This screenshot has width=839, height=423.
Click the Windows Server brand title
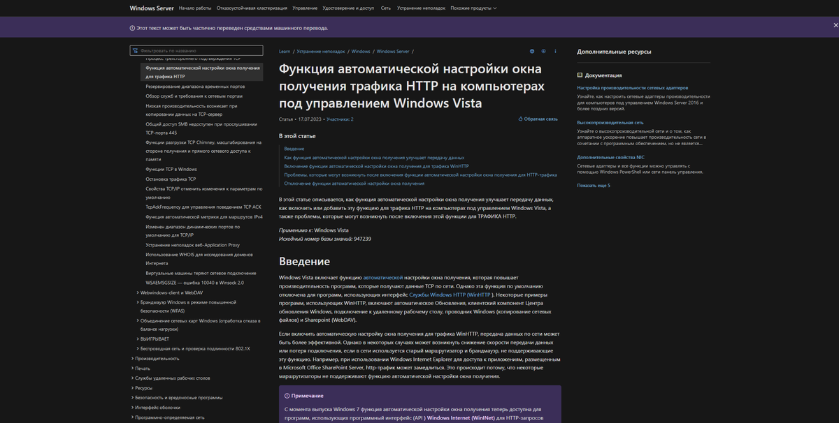(x=152, y=8)
